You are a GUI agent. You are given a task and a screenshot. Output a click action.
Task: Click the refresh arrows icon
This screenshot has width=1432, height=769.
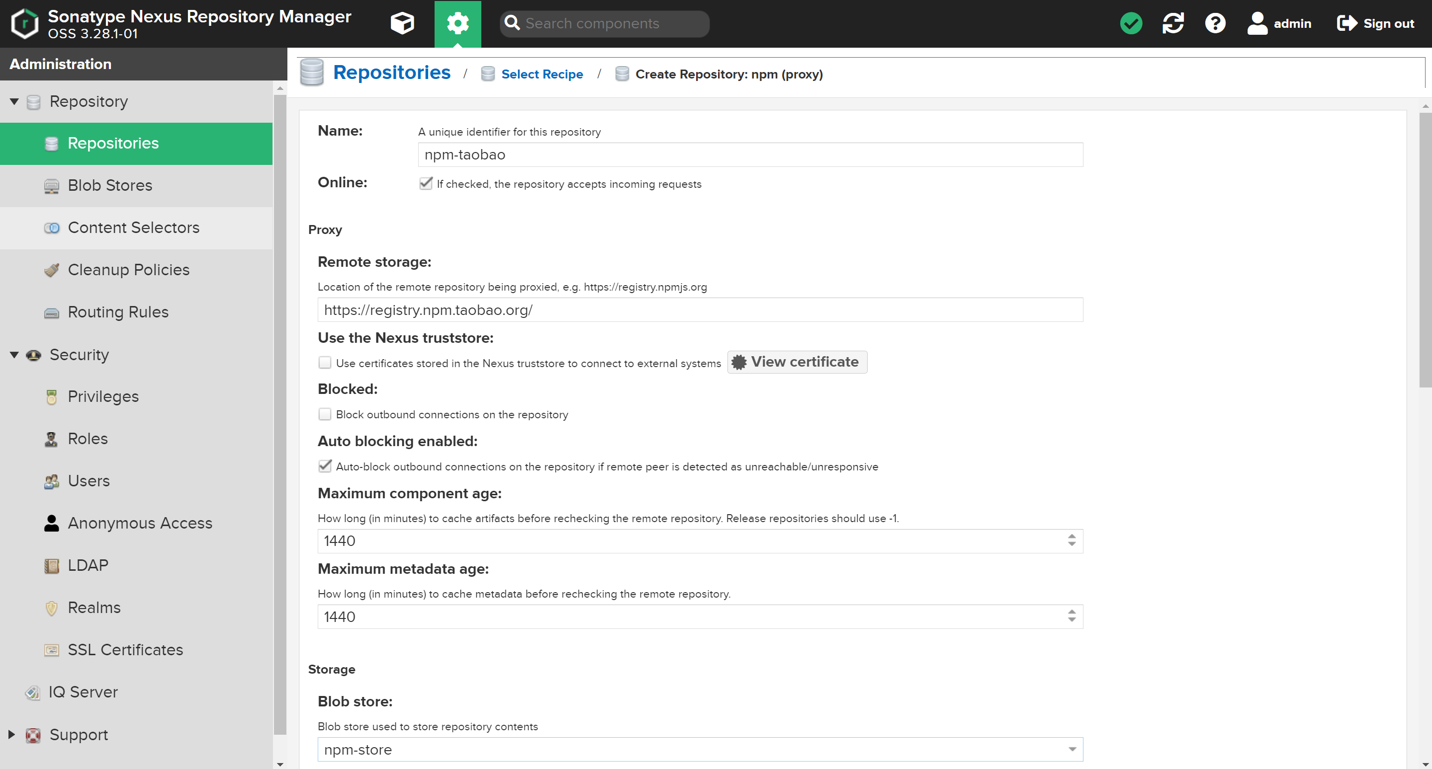pyautogui.click(x=1173, y=23)
